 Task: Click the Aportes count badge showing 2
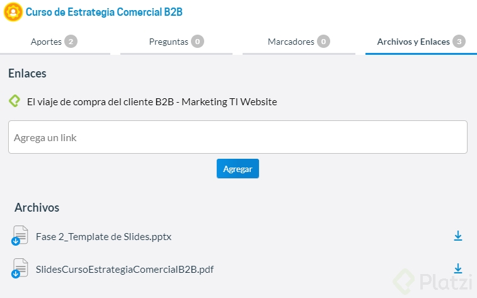coord(71,42)
